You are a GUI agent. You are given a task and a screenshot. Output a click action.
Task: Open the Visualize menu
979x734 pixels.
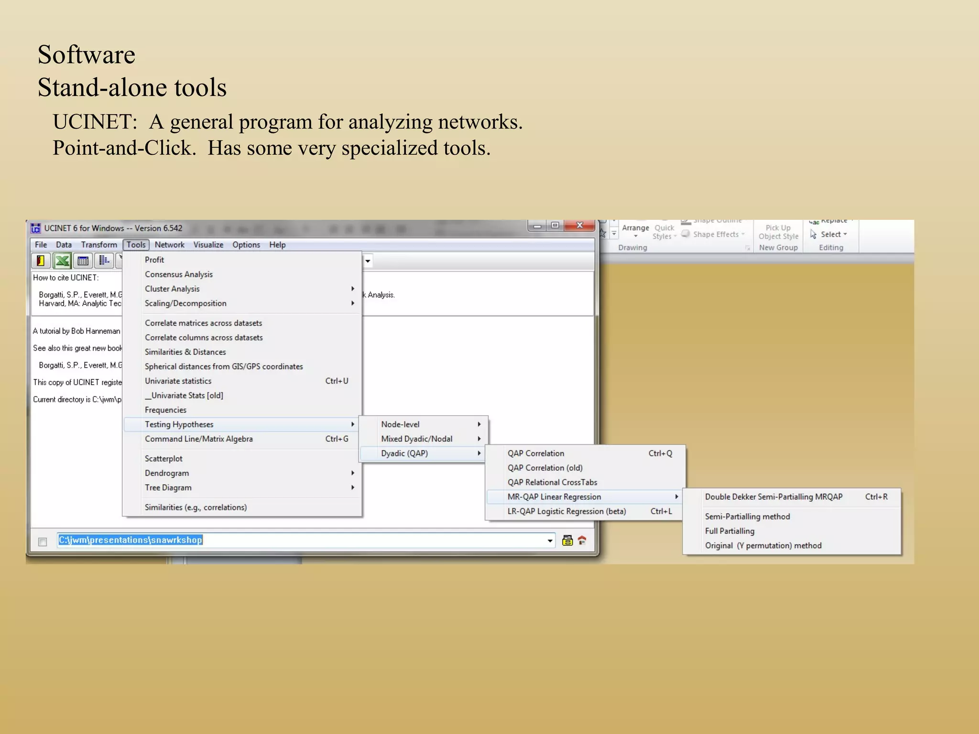tap(208, 245)
